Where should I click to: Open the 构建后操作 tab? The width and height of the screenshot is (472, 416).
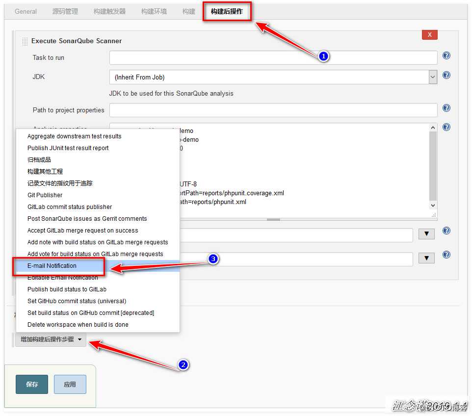(x=227, y=11)
